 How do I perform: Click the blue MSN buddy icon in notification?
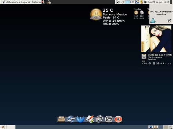[x=153, y=21]
